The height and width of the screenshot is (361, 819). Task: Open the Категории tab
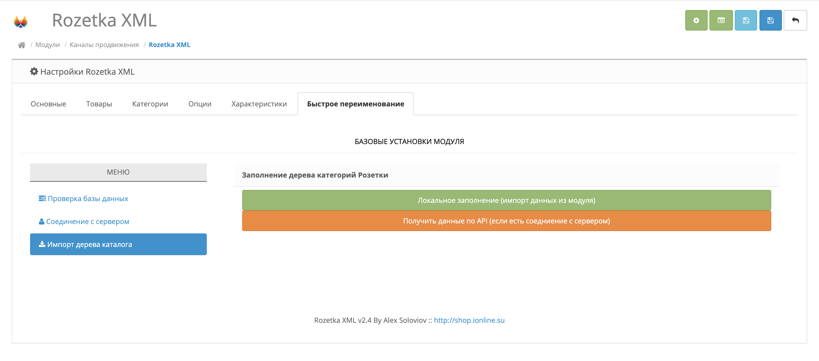(x=150, y=104)
